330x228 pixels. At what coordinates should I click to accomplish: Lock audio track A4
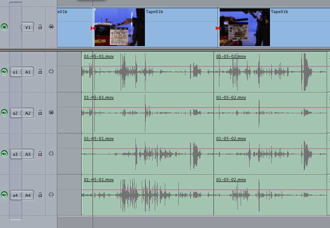(x=40, y=195)
